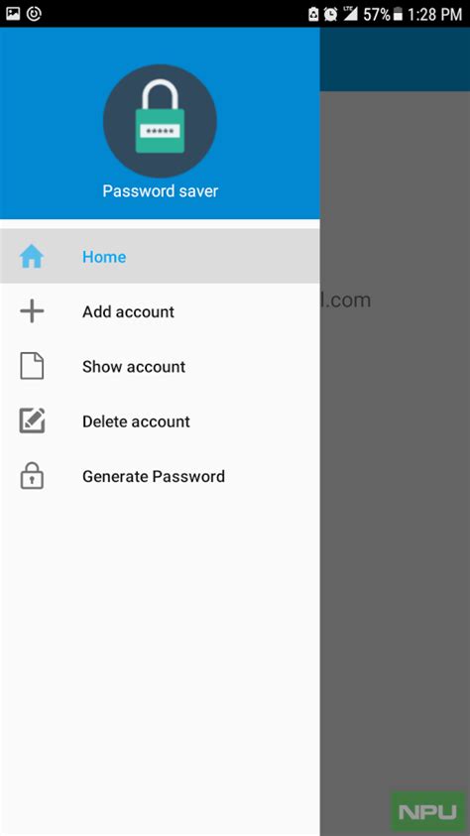Click the Password saver padlock logo
Screen dimensions: 470x836
[x=160, y=121]
